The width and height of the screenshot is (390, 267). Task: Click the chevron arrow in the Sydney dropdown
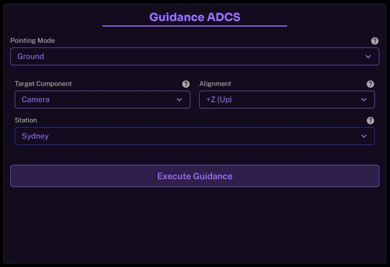364,136
